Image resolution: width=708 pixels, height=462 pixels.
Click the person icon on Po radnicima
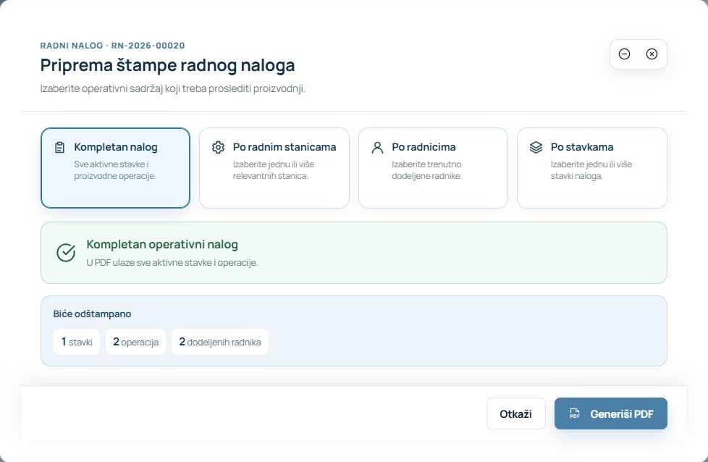point(377,147)
